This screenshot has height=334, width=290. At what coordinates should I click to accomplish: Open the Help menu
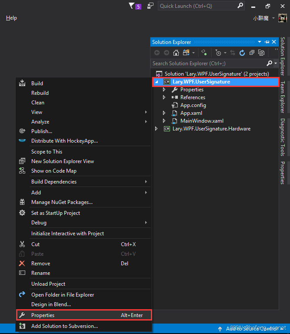(11, 18)
